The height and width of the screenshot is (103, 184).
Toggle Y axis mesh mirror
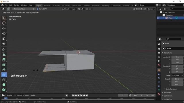tap(139, 9)
